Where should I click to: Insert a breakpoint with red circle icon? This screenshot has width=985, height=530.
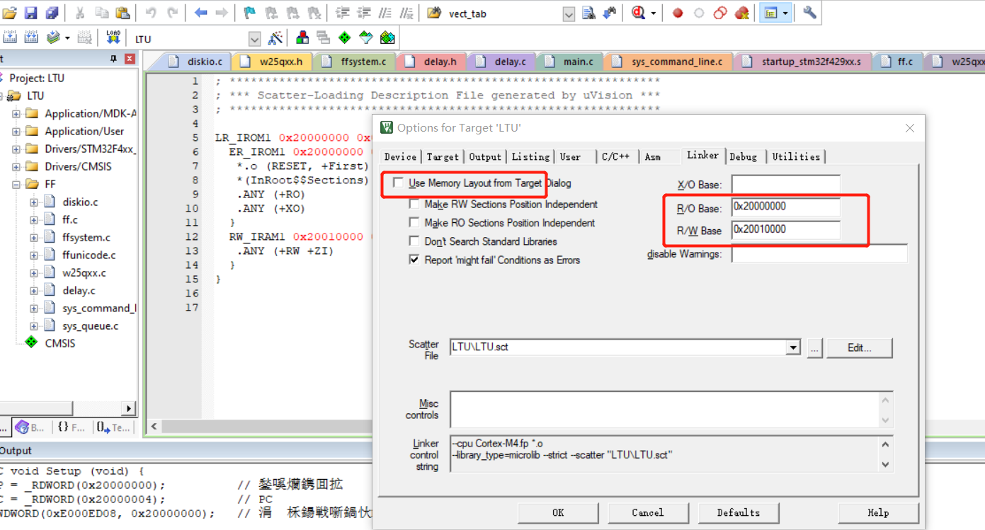678,13
